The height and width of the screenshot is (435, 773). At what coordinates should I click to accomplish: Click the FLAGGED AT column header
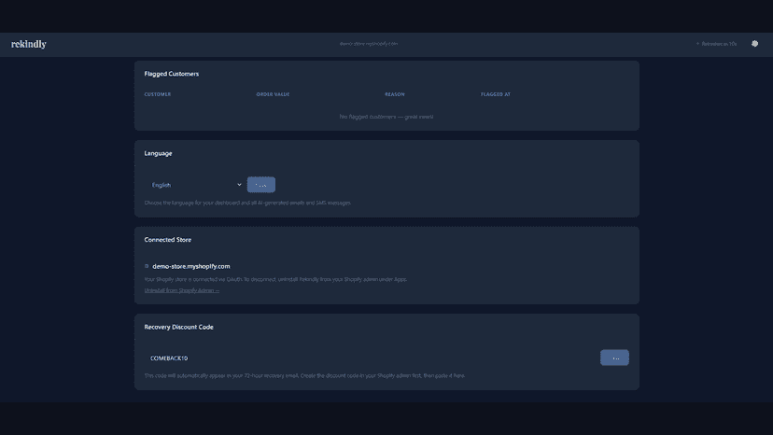[x=496, y=94]
